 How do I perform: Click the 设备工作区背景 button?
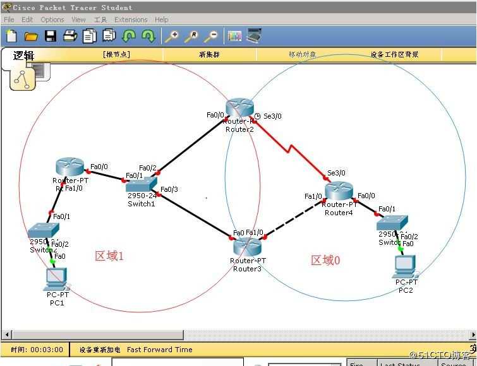click(395, 55)
